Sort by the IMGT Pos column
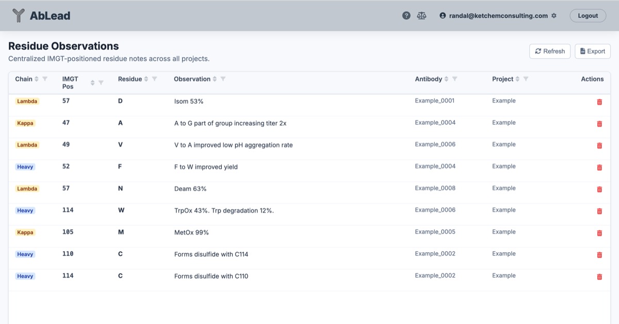 tap(93, 83)
